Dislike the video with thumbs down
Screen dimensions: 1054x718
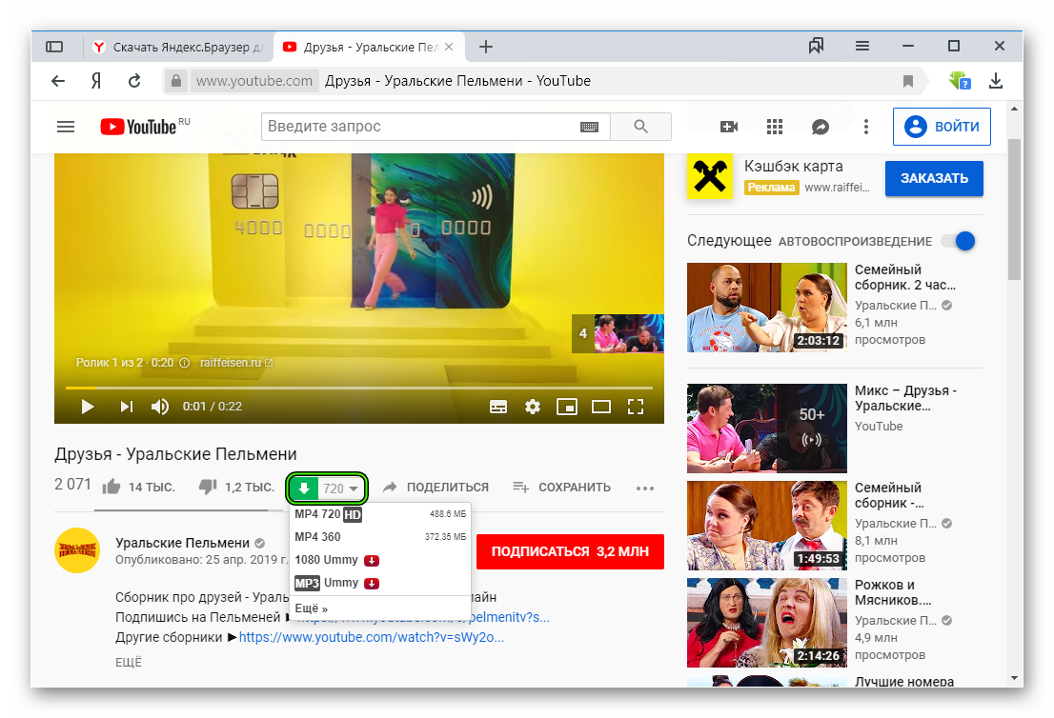tap(208, 487)
